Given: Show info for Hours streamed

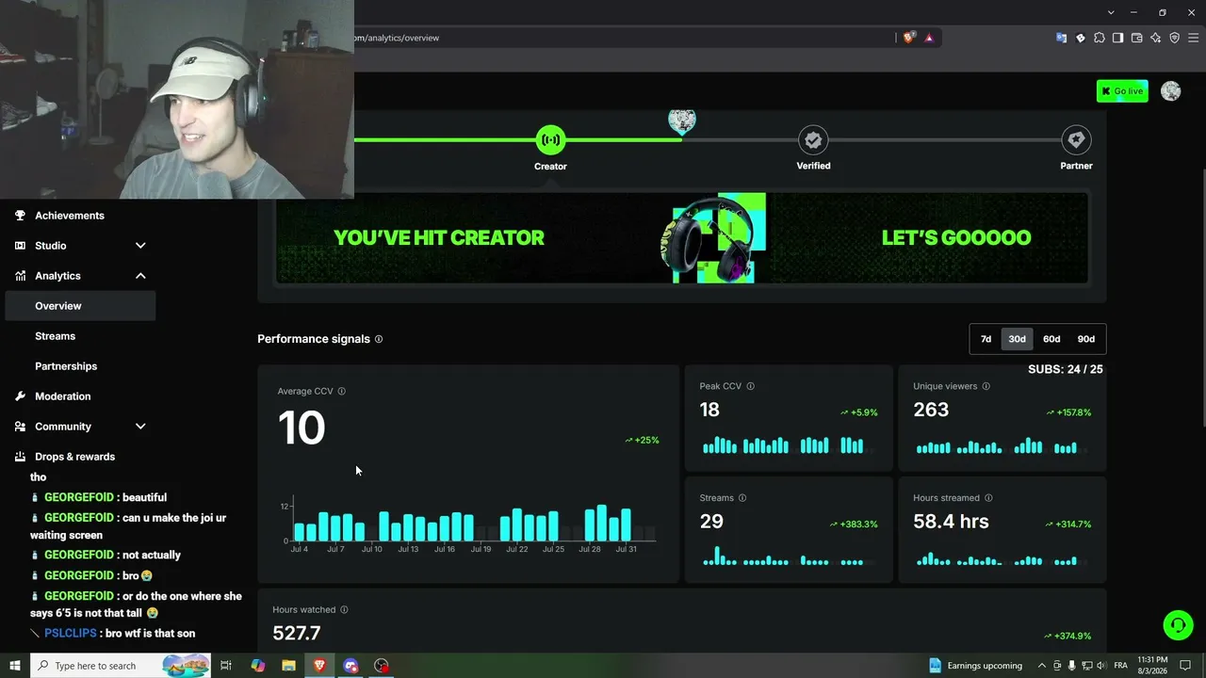Looking at the screenshot, I should click(x=988, y=498).
